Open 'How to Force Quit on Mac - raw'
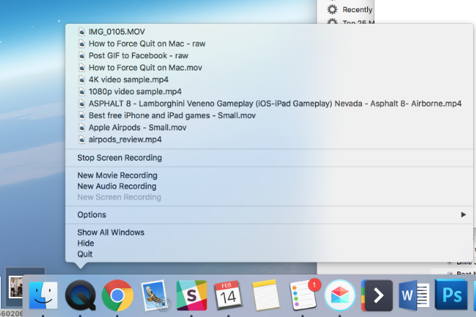This screenshot has width=476, height=317. (269, 44)
